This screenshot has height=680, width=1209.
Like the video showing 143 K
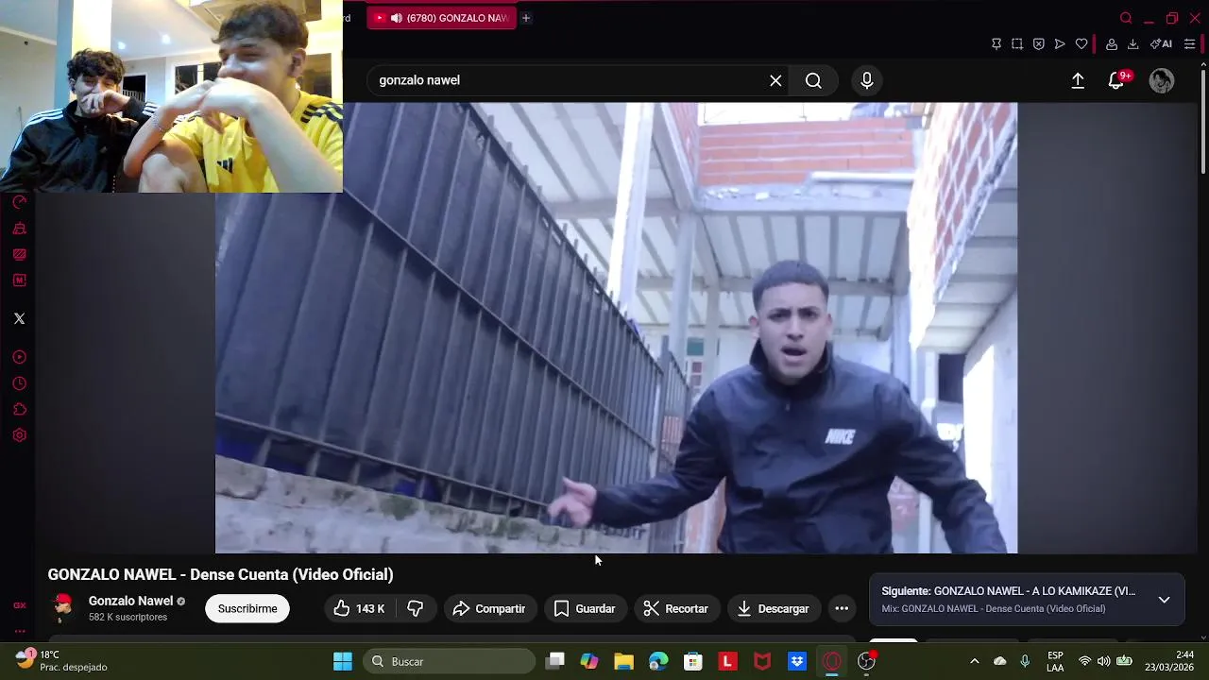click(360, 609)
